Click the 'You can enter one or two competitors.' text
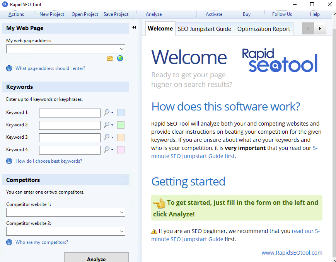Screen dimensions: 336x262 tap(45, 192)
